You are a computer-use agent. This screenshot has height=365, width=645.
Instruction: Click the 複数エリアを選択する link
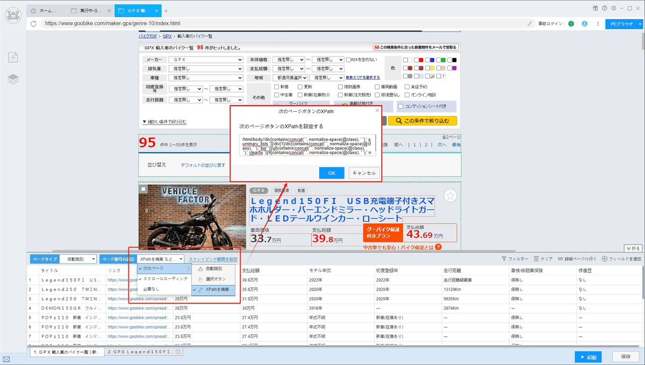click(363, 77)
